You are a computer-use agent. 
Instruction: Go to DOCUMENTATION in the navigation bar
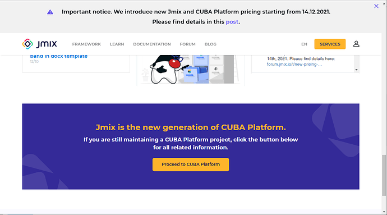coord(152,44)
